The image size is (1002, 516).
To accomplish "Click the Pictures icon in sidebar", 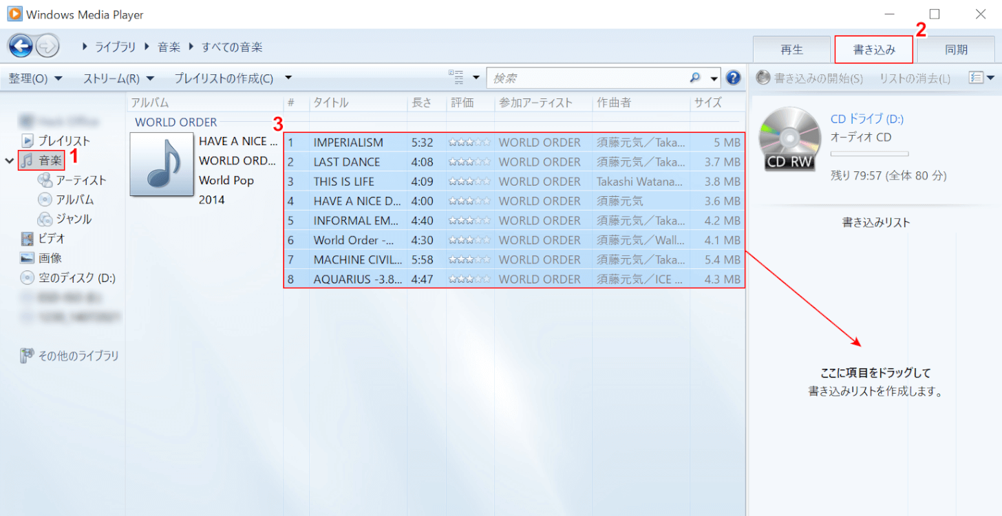I will point(28,258).
